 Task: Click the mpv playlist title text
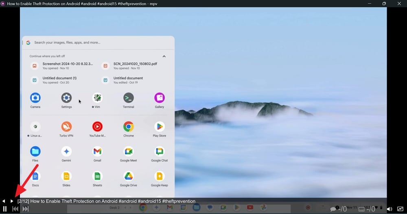[106, 201]
